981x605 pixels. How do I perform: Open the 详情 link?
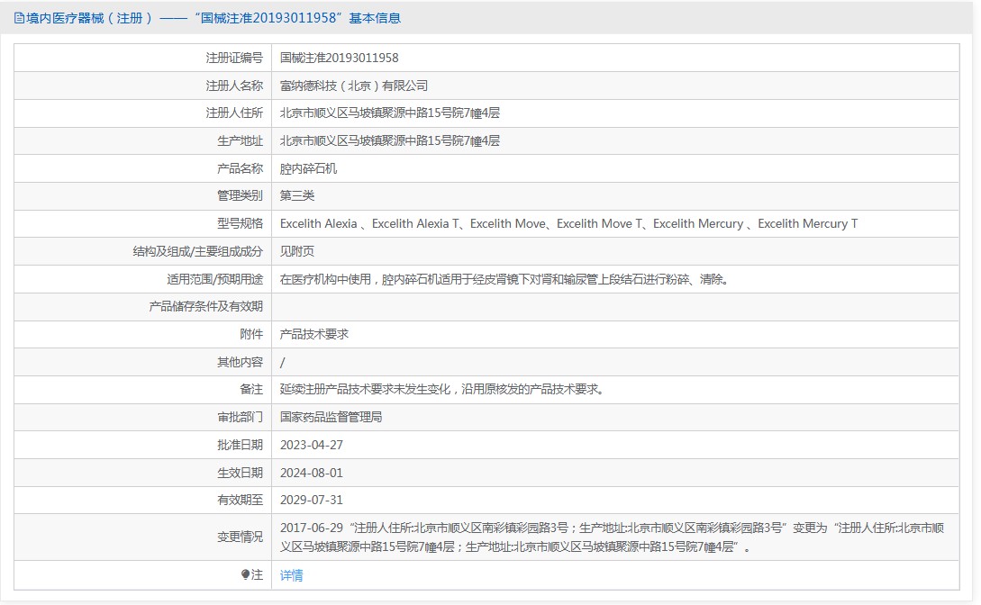(x=291, y=575)
